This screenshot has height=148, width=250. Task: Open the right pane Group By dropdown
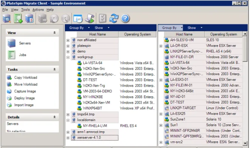click(x=170, y=28)
